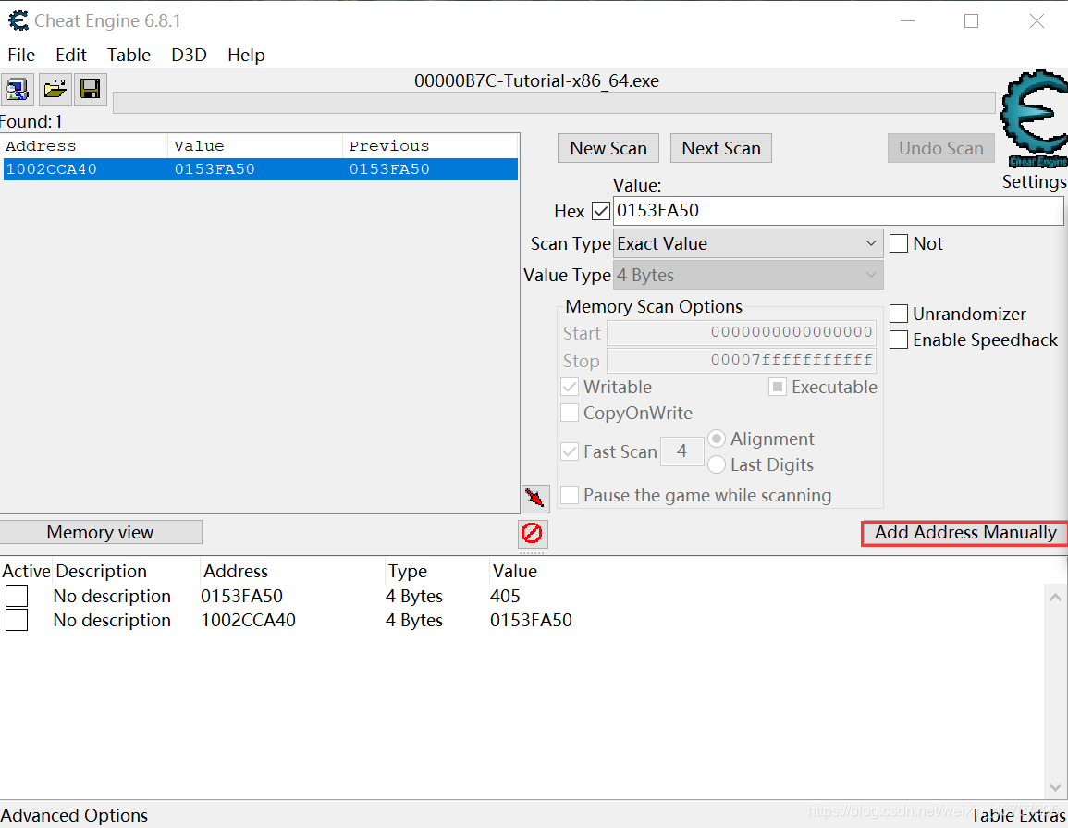Open the D3D menu
The width and height of the screenshot is (1068, 828).
point(189,55)
